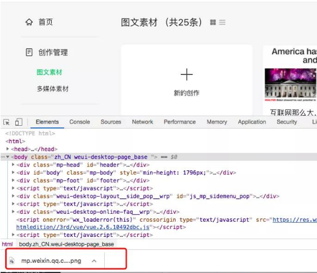Select 图文素材 in the sidebar
Image resolution: width=317 pixels, height=273 pixels.
click(x=50, y=72)
